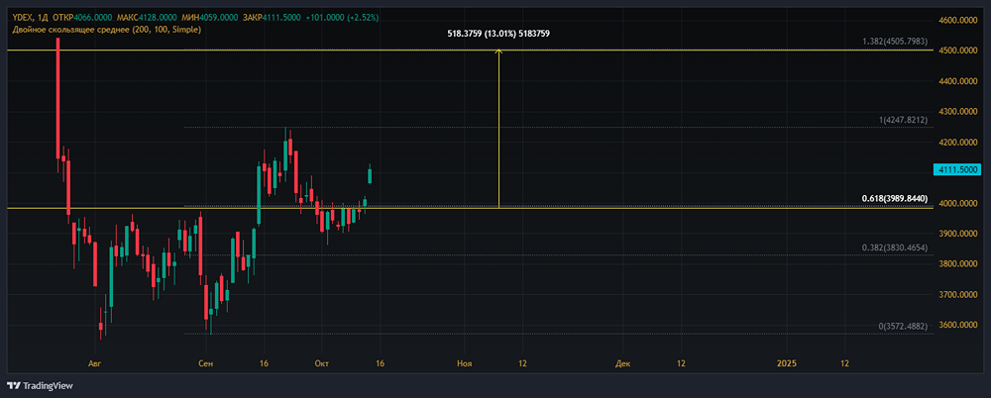This screenshot has width=991, height=398.
Task: Click the 4400.0000 price axis label
Action: [958, 81]
